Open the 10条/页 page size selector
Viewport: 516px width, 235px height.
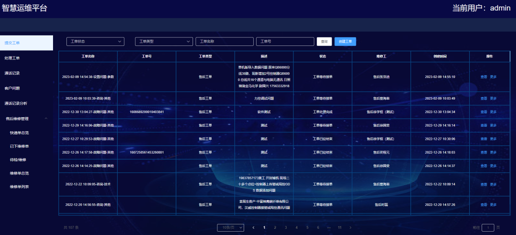[x=230, y=228]
